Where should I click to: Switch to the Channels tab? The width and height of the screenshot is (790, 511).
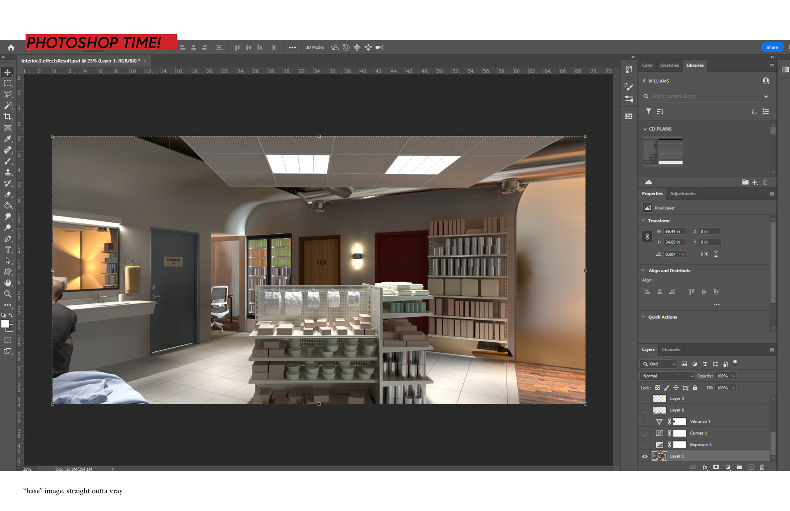[671, 349]
